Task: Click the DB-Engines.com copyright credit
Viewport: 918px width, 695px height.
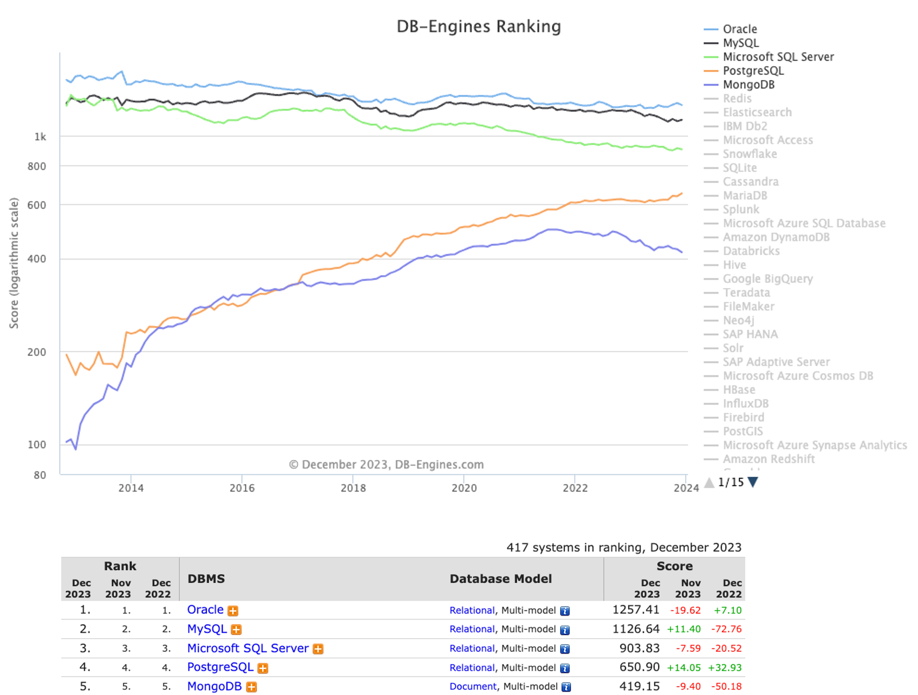Action: (386, 465)
